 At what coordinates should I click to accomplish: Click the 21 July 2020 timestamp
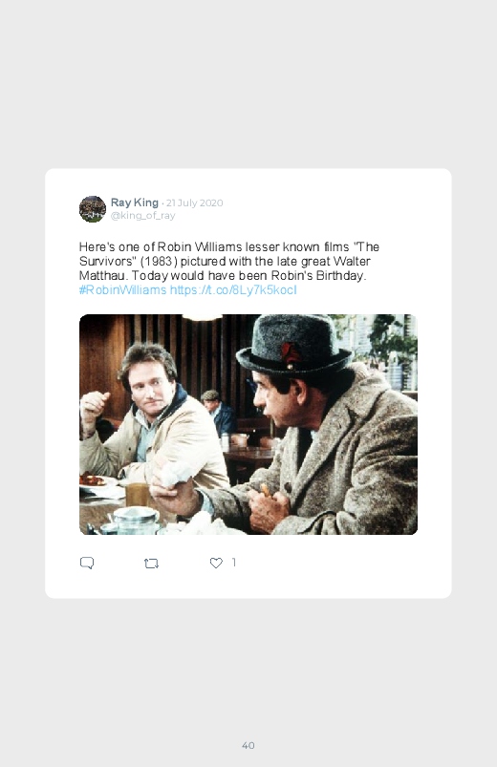click(x=194, y=203)
